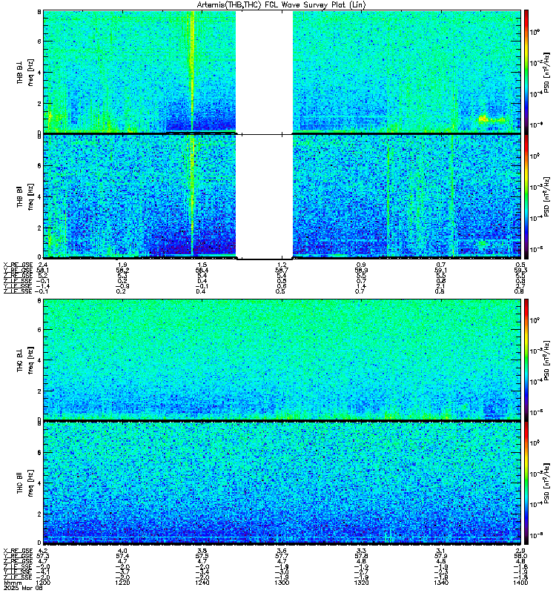Screen dimensions: 556x593
Task: Click THB X_RE_GSE value 2.4
Action: tap(43, 265)
